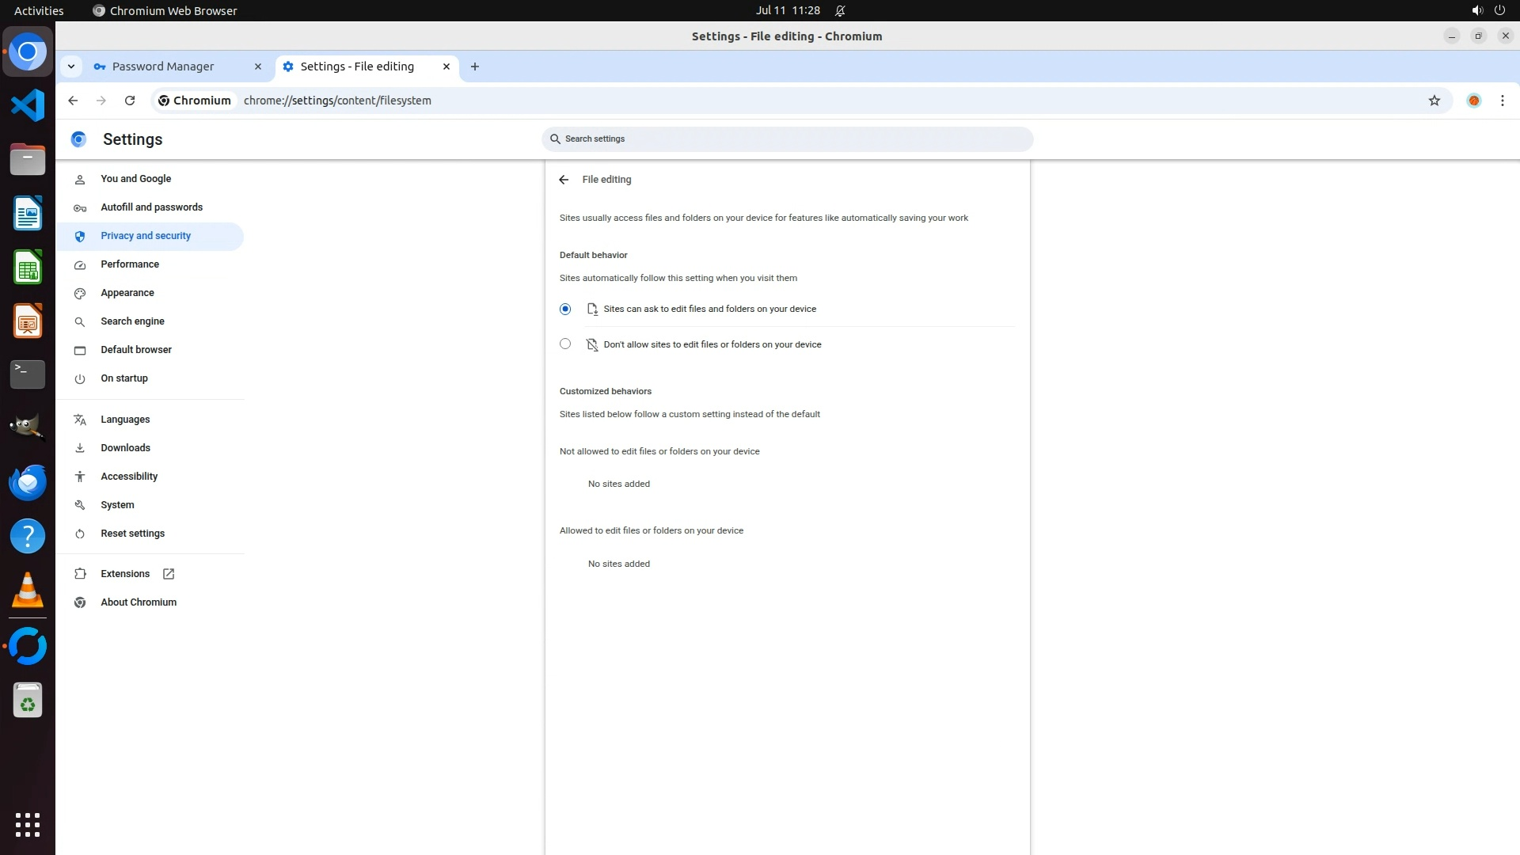1520x855 pixels.
Task: Go to Appearance settings section
Action: pos(127,293)
